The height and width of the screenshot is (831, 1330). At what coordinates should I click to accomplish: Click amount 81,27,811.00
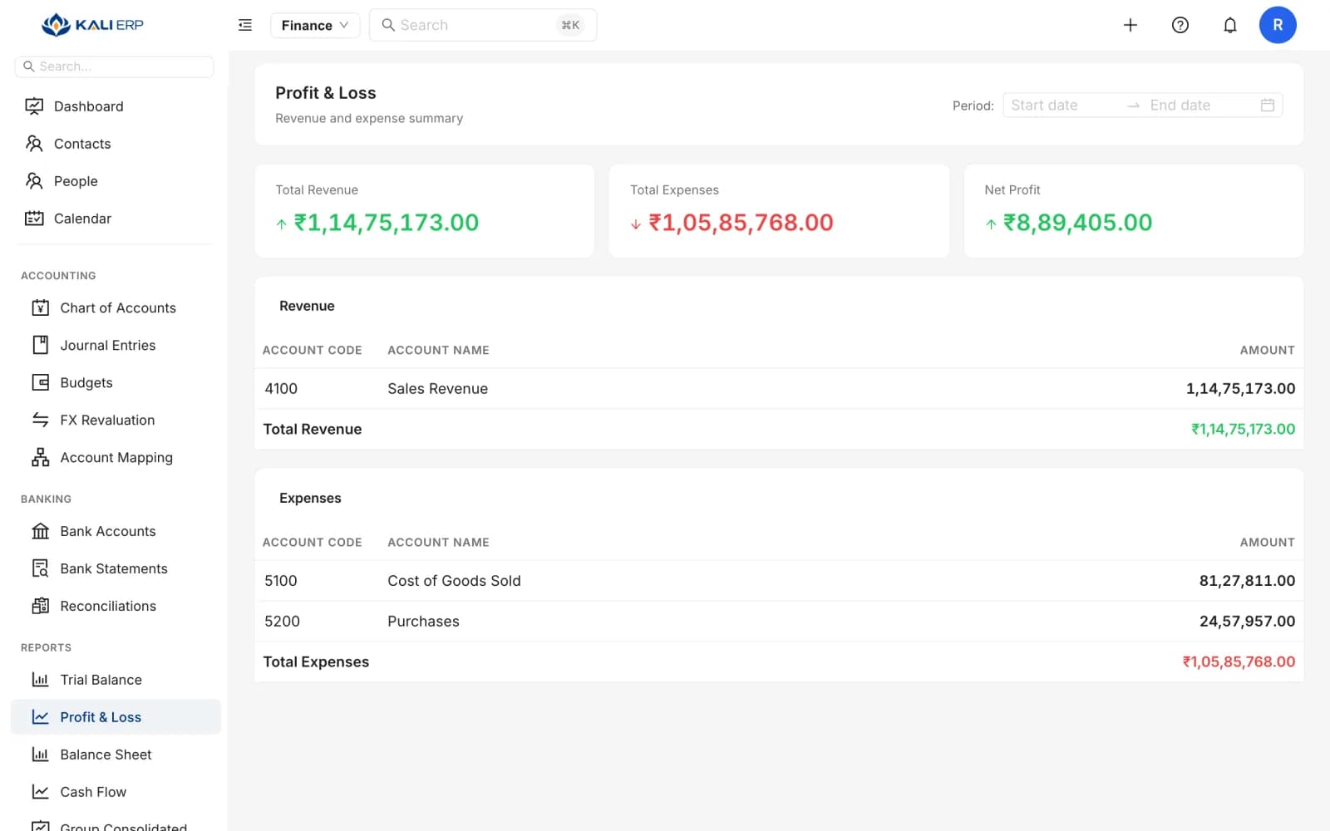pos(1247,581)
